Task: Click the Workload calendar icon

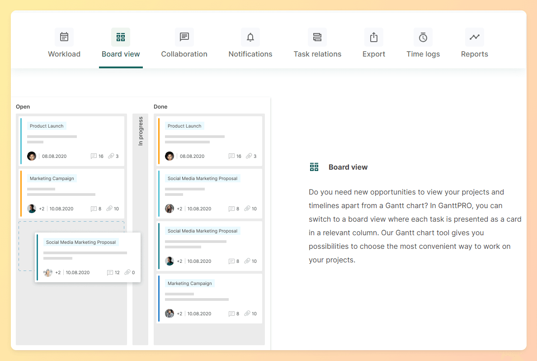Action: click(64, 37)
